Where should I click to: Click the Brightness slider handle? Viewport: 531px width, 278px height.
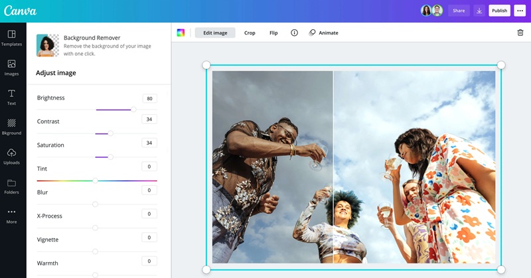click(133, 109)
